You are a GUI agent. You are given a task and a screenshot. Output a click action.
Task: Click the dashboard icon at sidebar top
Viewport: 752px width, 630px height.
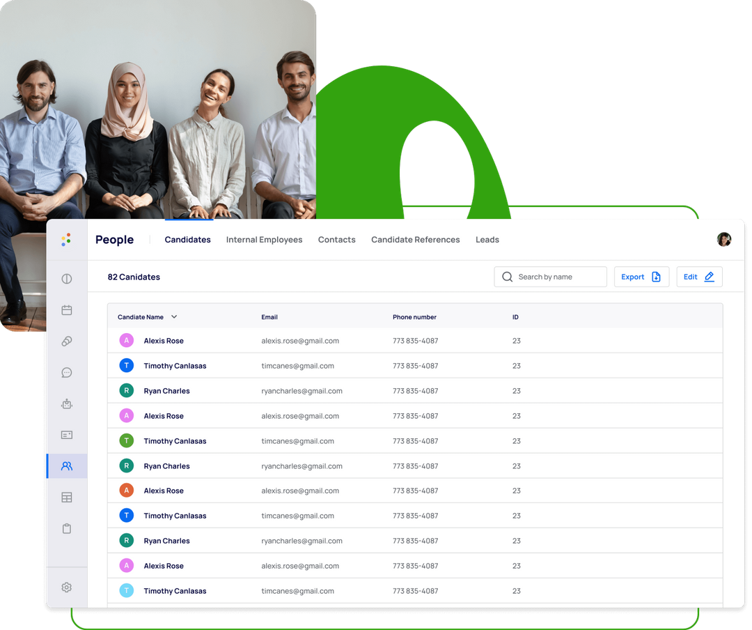(66, 278)
